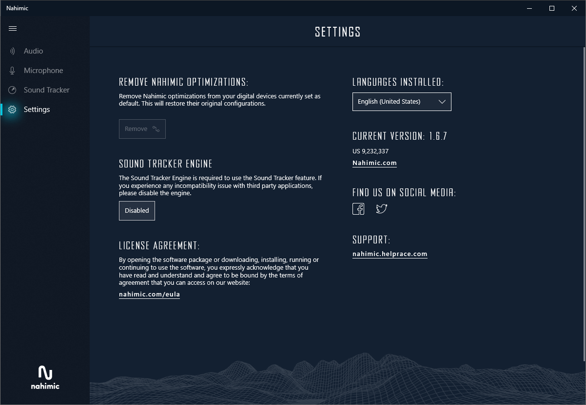Screen dimensions: 586x405
Task: Expand the language list chevron arrow
Action: click(442, 102)
